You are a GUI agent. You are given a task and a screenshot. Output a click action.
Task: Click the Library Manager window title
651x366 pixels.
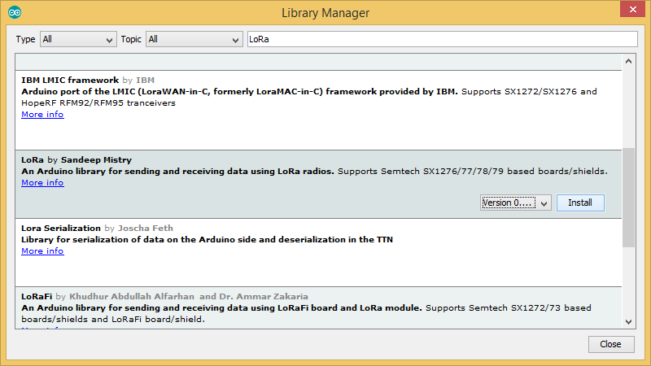[x=325, y=13]
